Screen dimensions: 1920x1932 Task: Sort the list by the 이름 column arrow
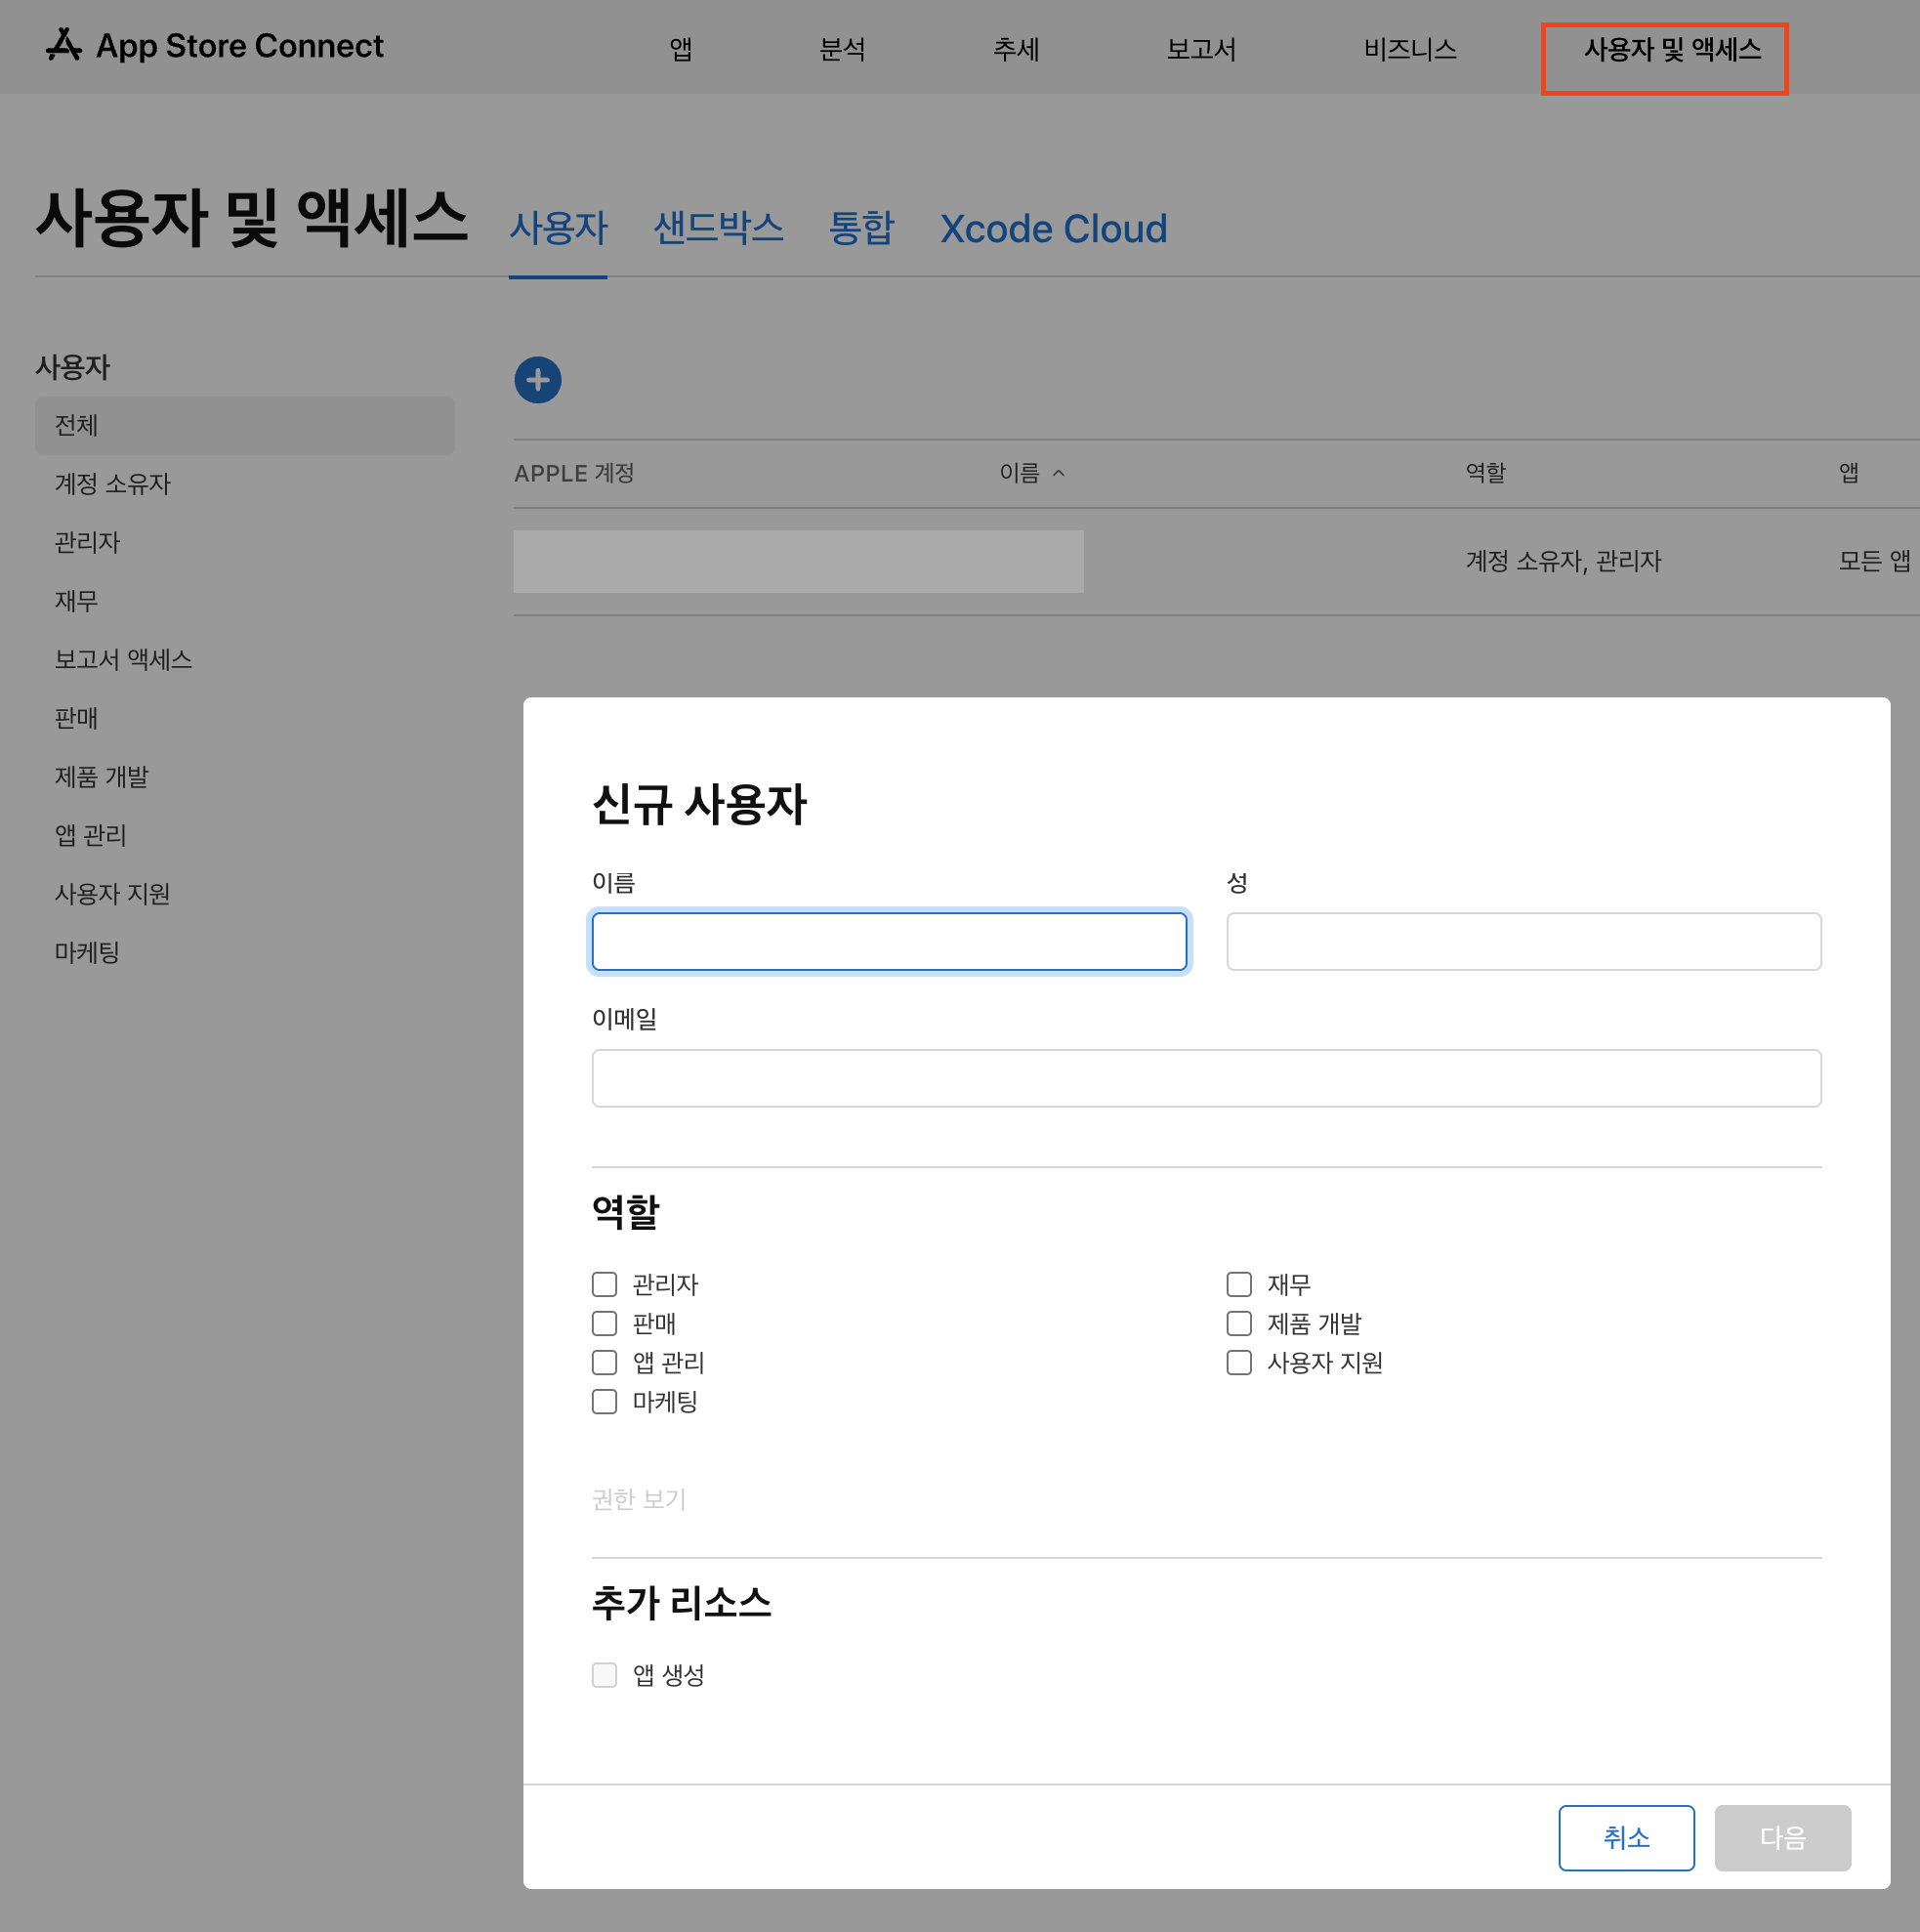1059,473
